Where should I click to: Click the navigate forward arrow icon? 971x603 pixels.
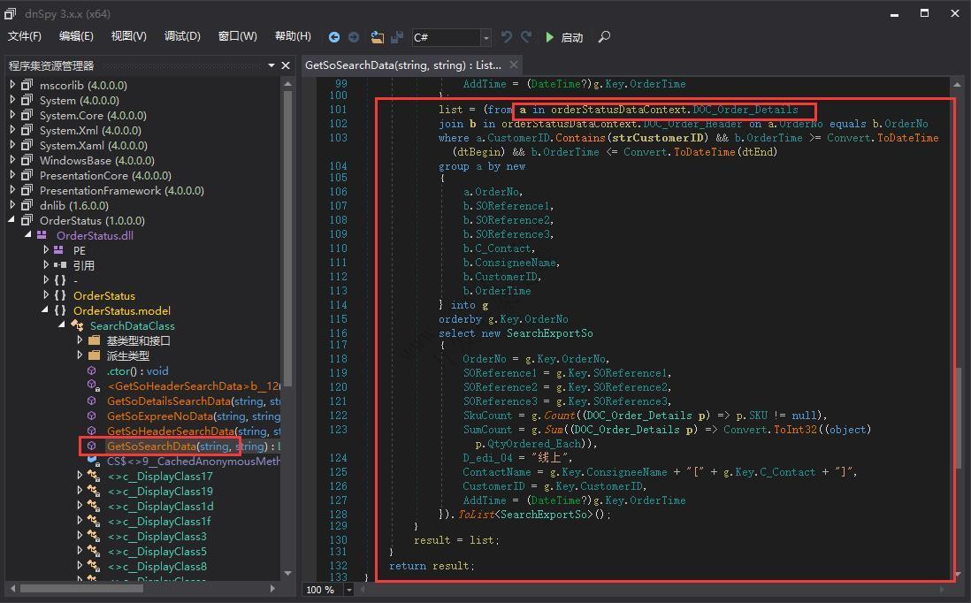point(354,37)
